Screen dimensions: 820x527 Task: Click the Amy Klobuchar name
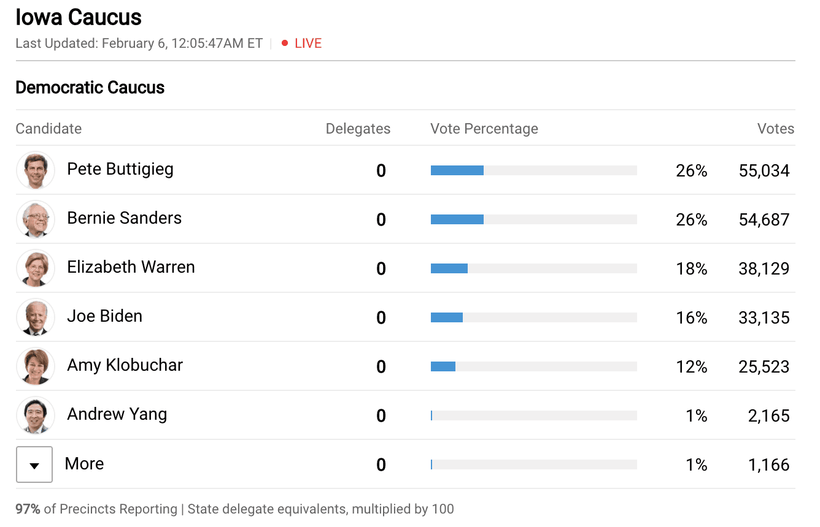[125, 365]
